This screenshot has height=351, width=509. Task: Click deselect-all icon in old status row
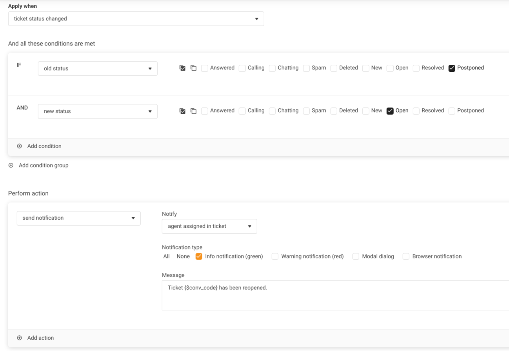click(193, 68)
